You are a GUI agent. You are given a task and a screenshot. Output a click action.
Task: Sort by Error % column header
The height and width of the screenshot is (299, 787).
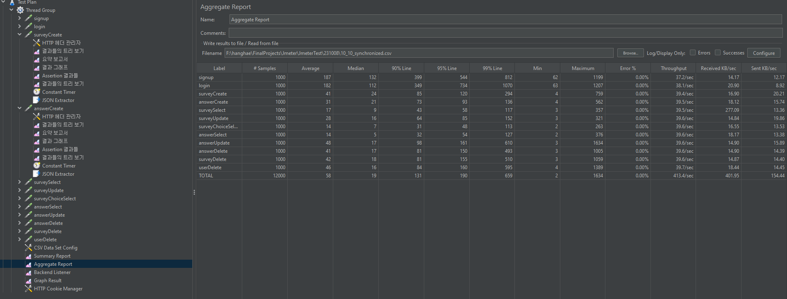pyautogui.click(x=628, y=68)
